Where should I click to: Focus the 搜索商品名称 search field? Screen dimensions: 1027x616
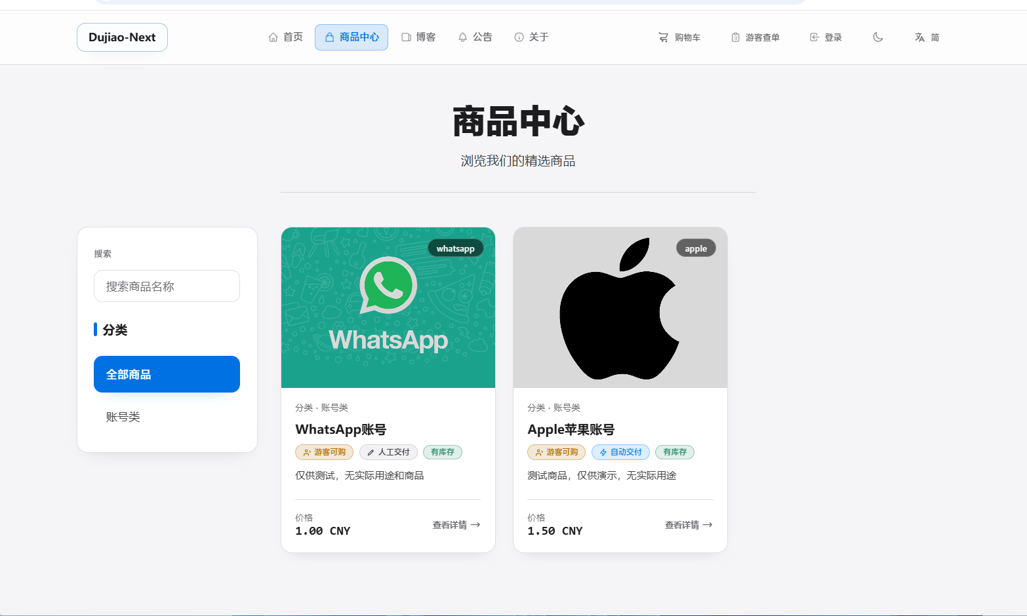(x=167, y=286)
